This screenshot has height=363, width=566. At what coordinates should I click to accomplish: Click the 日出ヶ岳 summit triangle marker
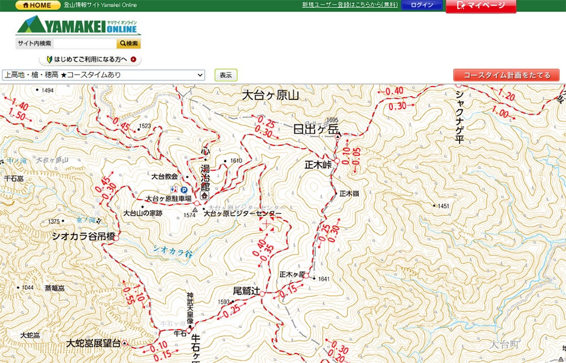pos(338,137)
